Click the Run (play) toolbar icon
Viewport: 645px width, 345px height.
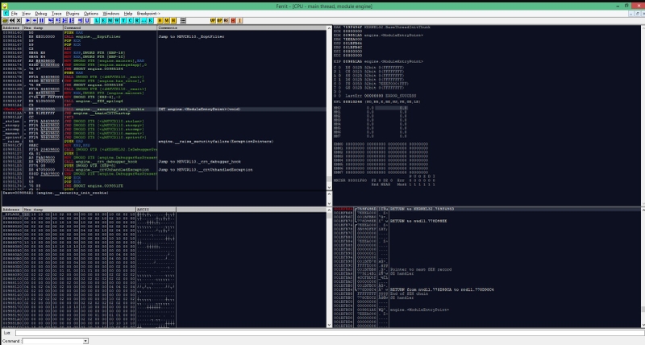tap(28, 21)
